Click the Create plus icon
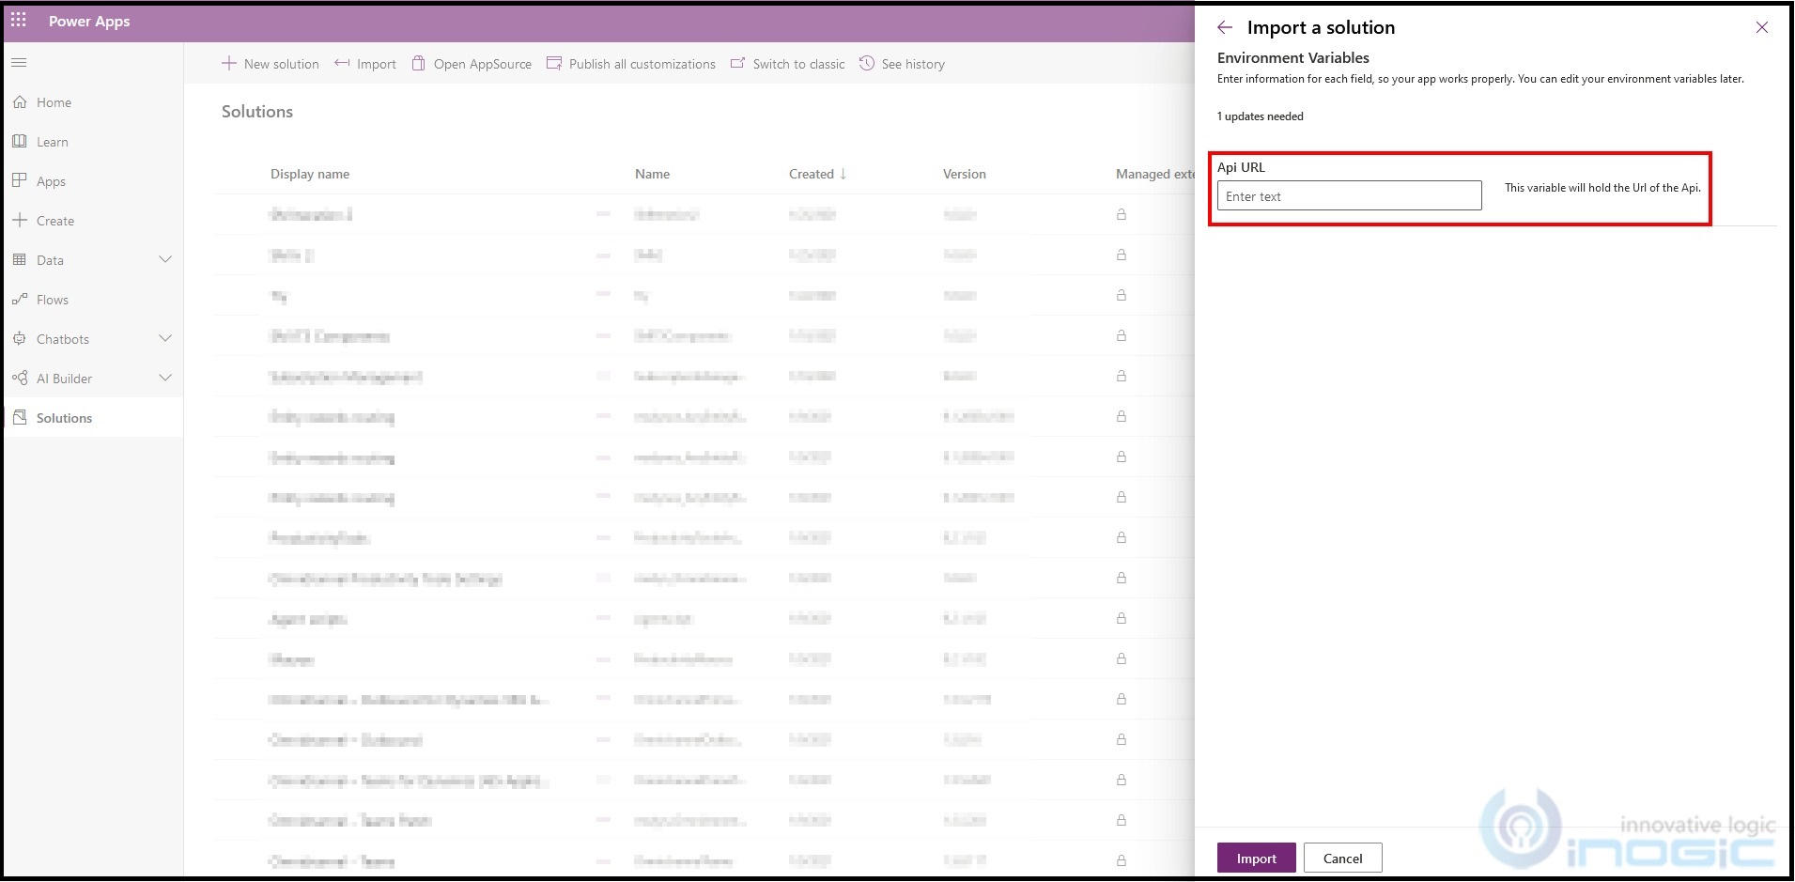Image resolution: width=1795 pixels, height=882 pixels. (19, 220)
